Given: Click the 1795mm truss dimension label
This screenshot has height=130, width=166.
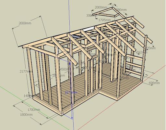Looking at the screenshot, I should (105, 20).
